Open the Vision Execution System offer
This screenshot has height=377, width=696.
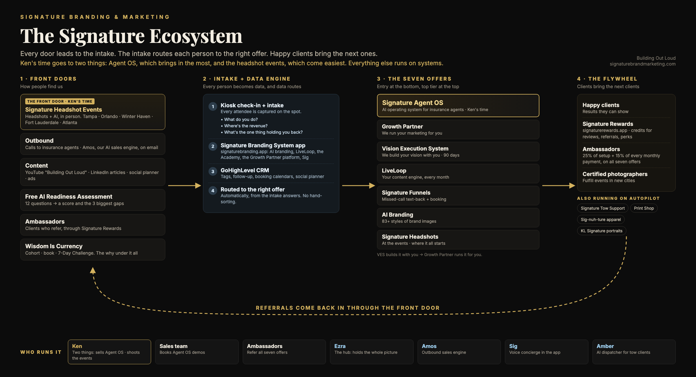click(458, 151)
